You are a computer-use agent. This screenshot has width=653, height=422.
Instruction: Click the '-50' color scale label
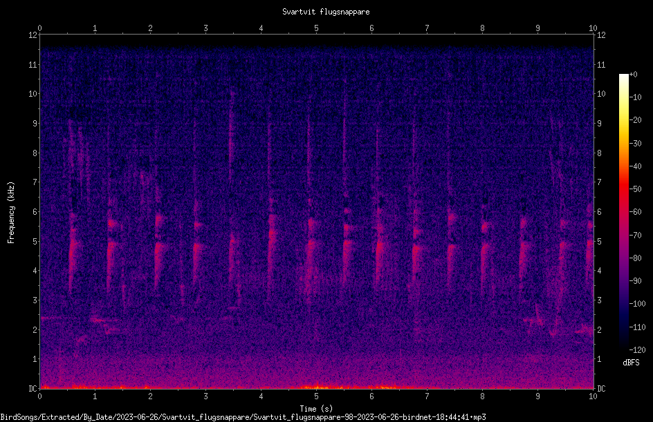tap(635, 189)
